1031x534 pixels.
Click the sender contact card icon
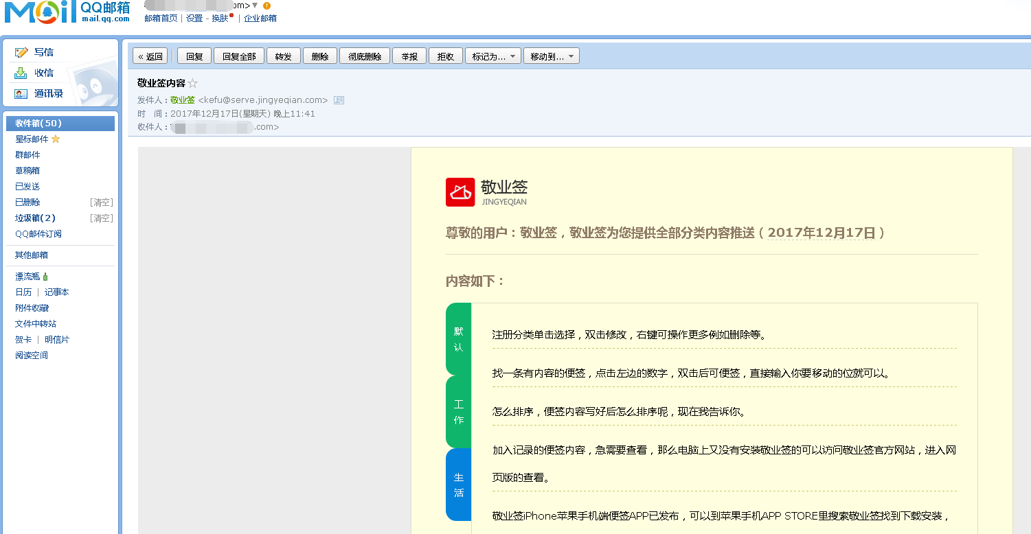pos(339,100)
